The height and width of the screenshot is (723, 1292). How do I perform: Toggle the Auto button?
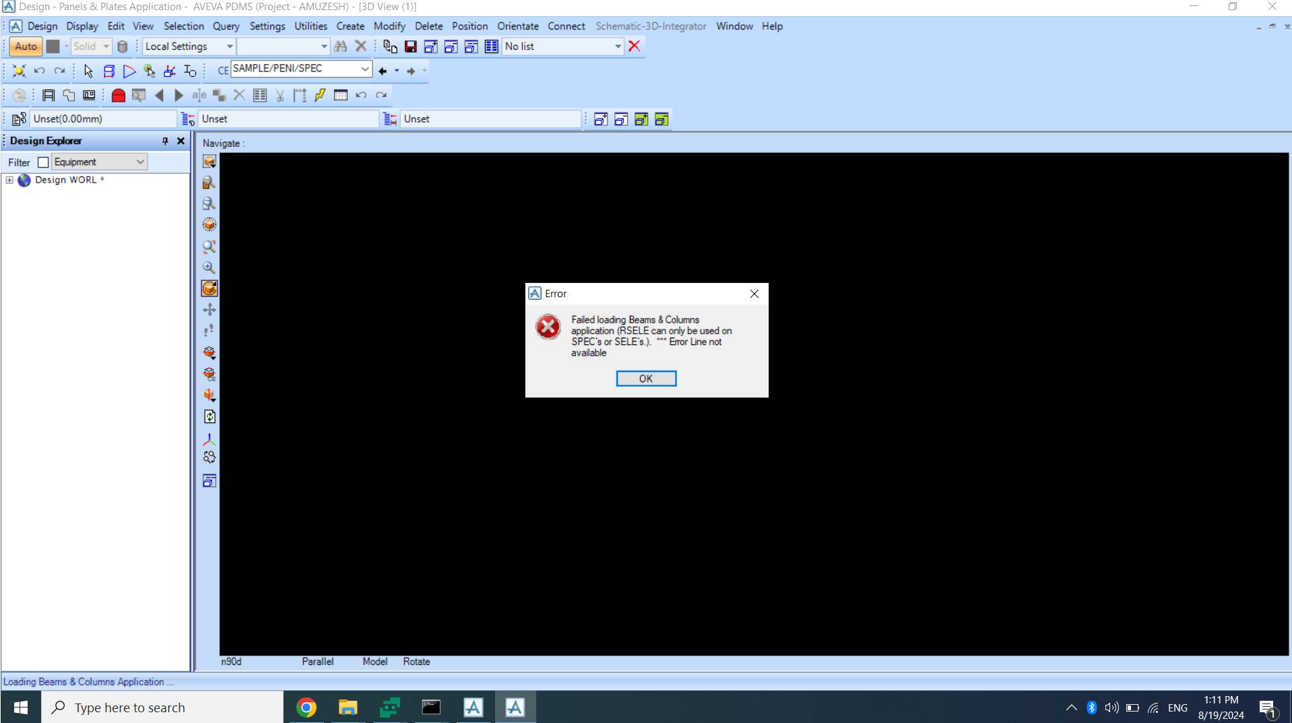(x=26, y=46)
